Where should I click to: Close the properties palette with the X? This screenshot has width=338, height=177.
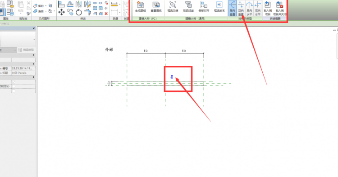point(34,28)
